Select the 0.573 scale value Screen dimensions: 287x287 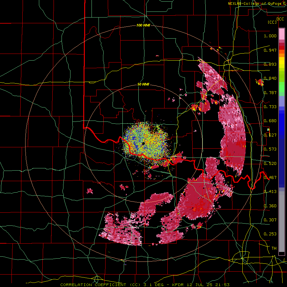[x=270, y=149]
